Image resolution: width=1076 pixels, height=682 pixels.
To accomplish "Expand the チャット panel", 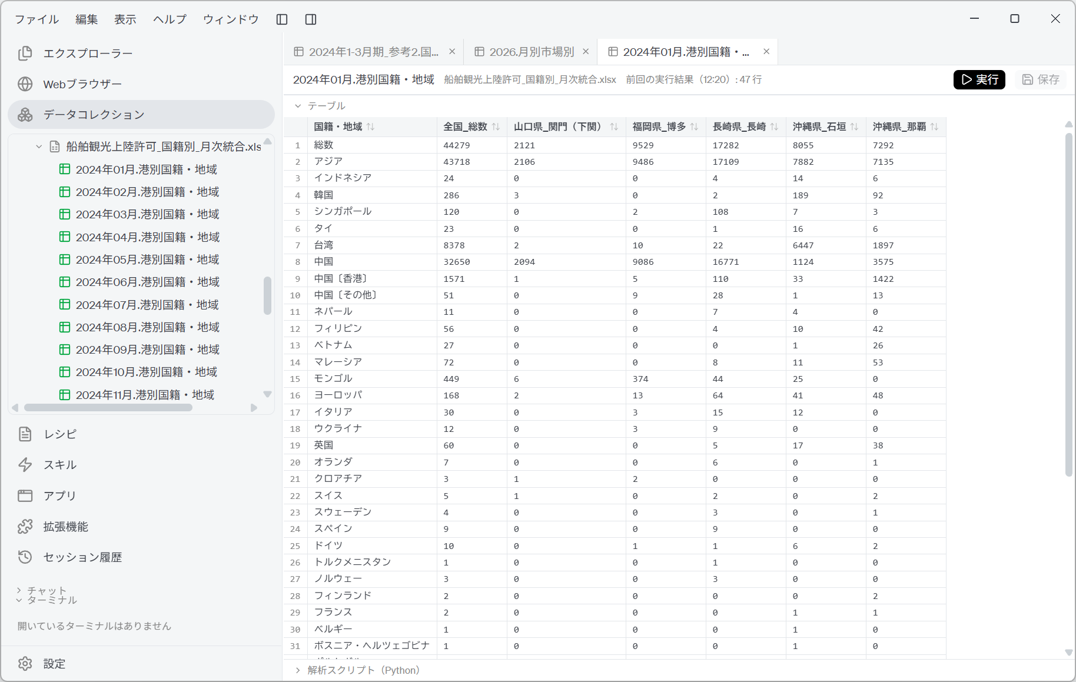I will 19,590.
